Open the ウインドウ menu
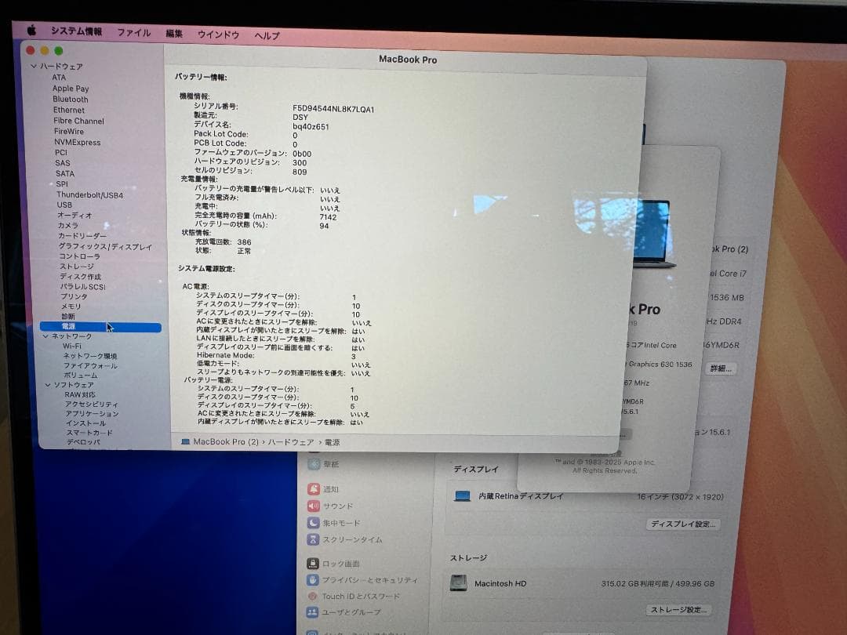This screenshot has width=847, height=635. click(217, 34)
